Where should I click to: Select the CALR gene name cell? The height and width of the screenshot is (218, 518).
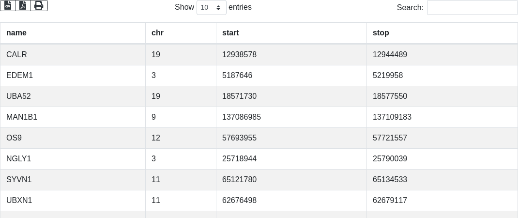(x=16, y=55)
